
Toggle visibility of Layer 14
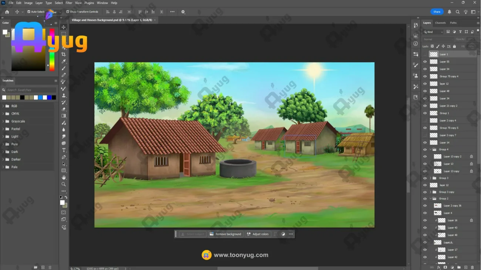click(x=425, y=143)
